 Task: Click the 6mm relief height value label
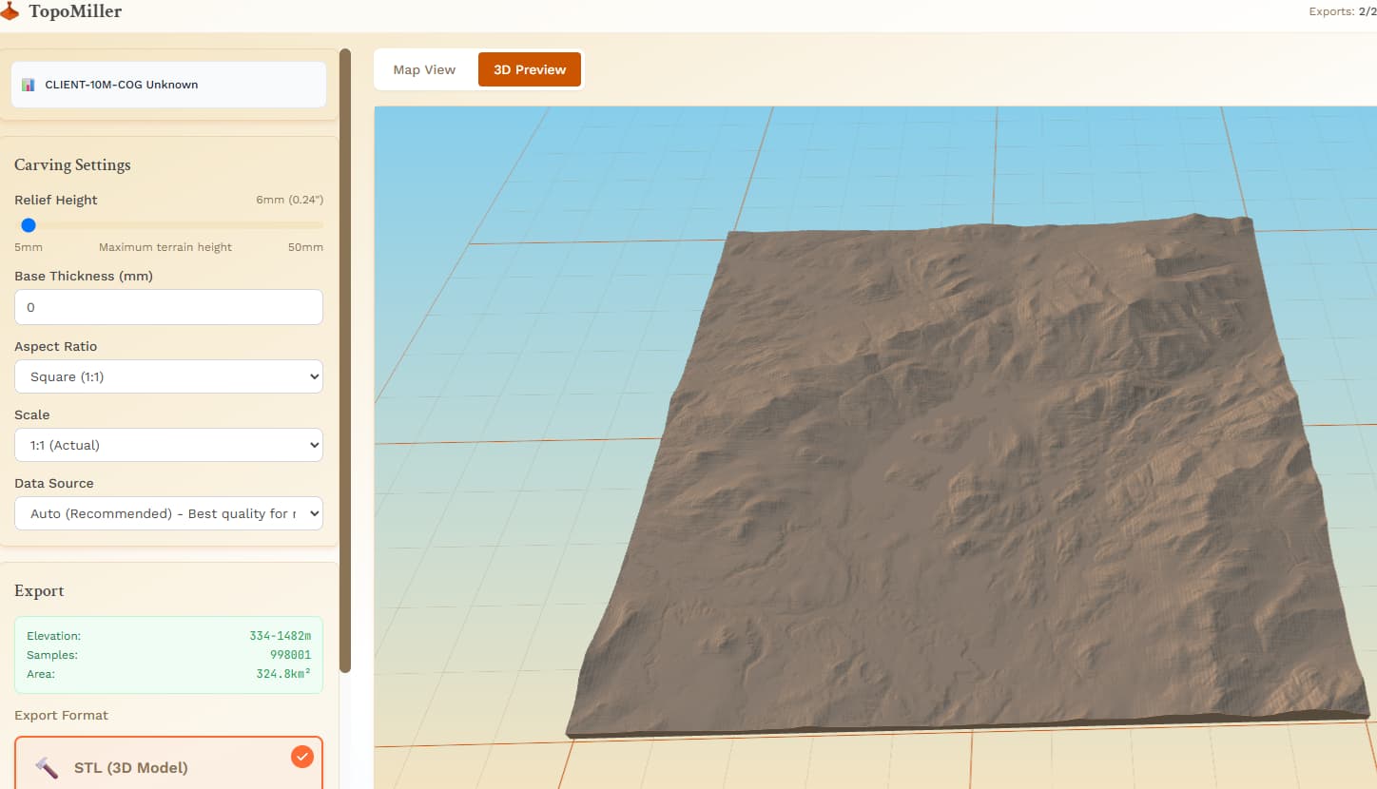[289, 200]
